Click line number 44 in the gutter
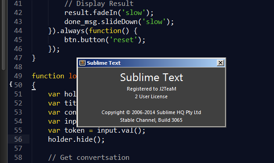Screen dimensions: 274x163 click(x=18, y=31)
